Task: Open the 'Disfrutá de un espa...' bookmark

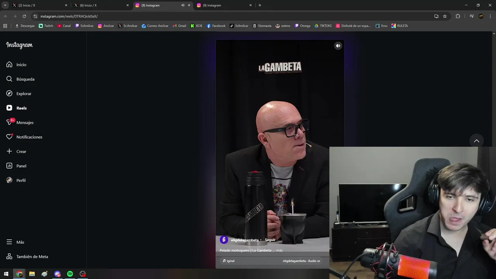Action: 353,26
